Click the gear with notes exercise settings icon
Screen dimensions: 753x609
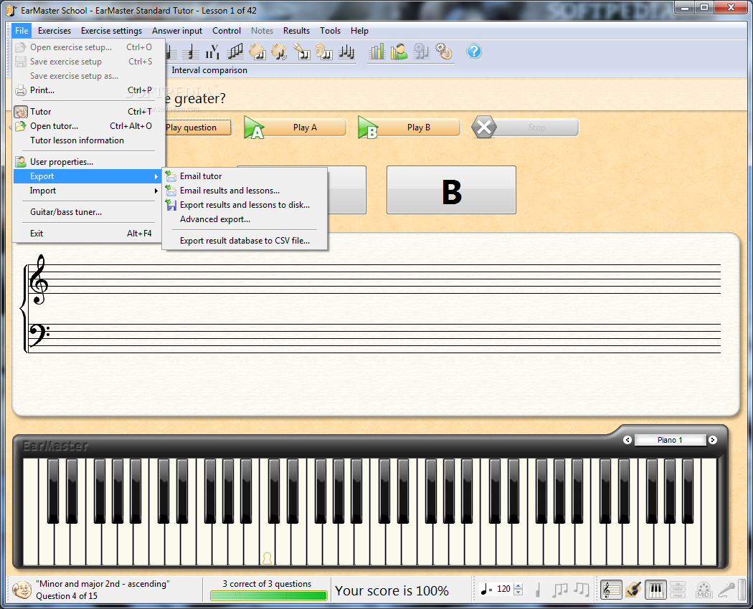pyautogui.click(x=421, y=52)
